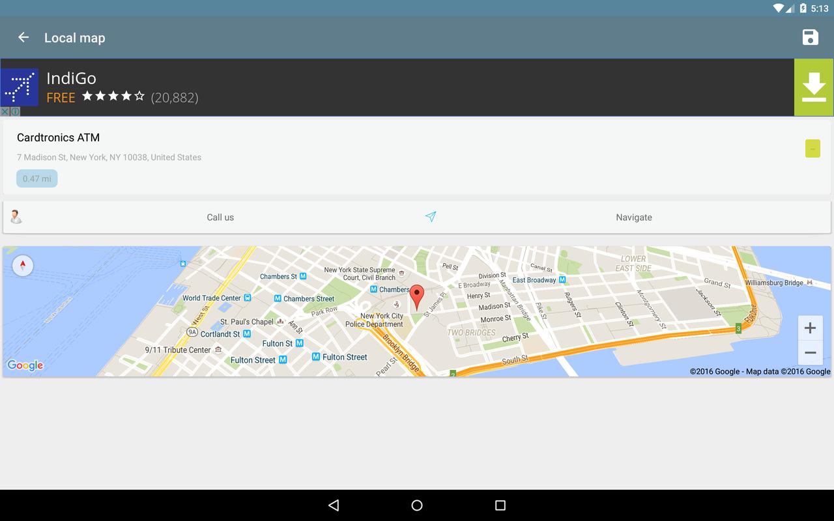The width and height of the screenshot is (834, 521).
Task: Tap the Navigate paper plane icon
Action: click(431, 217)
